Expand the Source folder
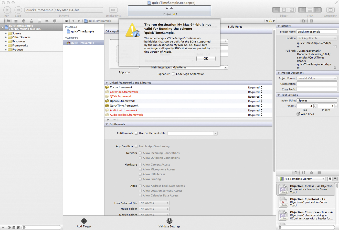Viewport: 339px width, 230px height. (x=6, y=33)
